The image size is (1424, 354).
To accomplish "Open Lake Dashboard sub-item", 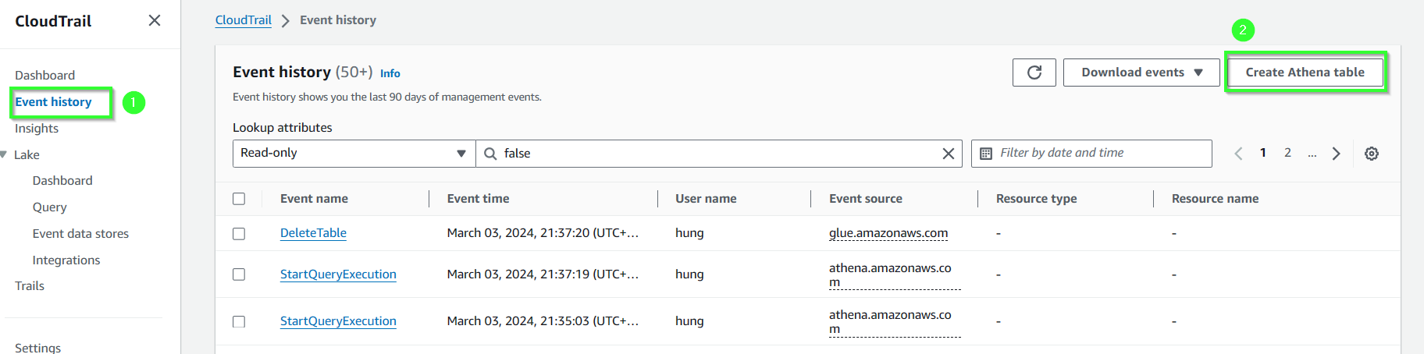I will 62,181.
